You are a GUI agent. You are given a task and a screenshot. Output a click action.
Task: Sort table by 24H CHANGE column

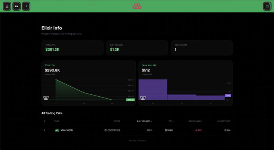click(195, 121)
